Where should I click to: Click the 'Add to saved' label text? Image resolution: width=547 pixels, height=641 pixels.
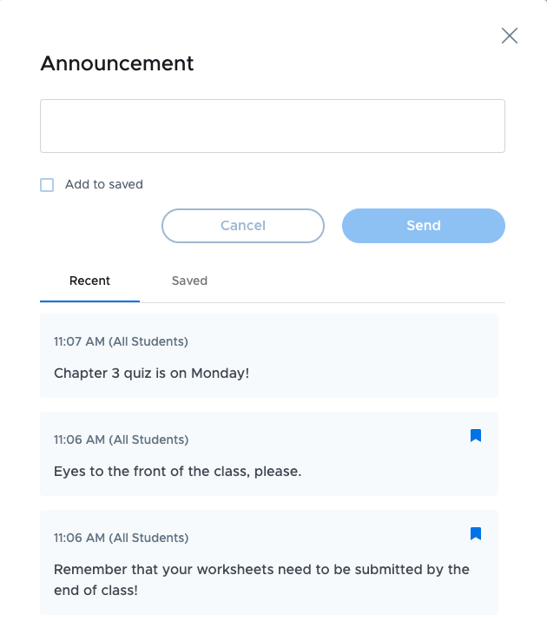pos(104,184)
